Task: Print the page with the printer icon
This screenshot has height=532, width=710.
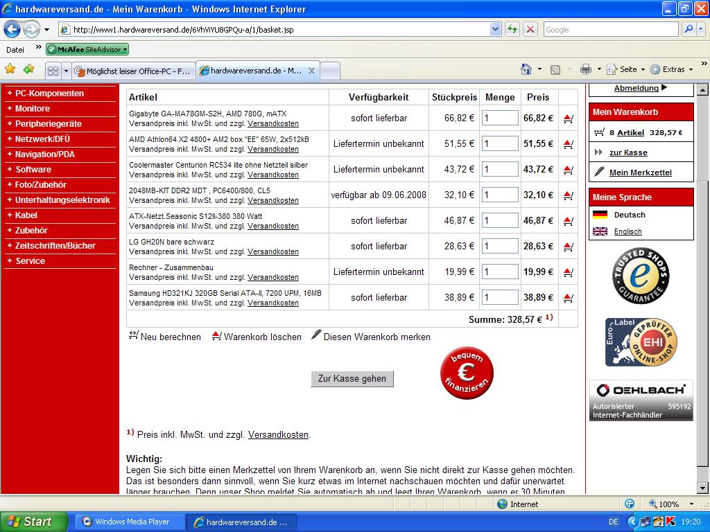Action: click(x=585, y=69)
